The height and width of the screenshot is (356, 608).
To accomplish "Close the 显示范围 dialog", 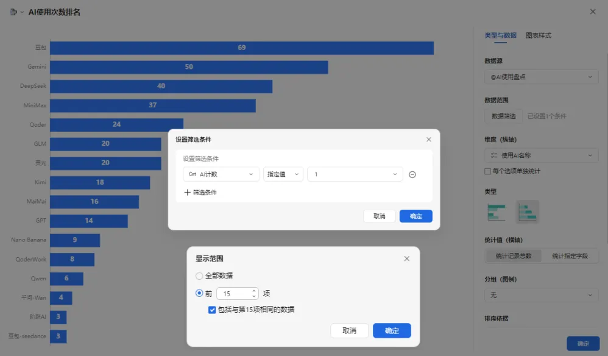I will (406, 258).
